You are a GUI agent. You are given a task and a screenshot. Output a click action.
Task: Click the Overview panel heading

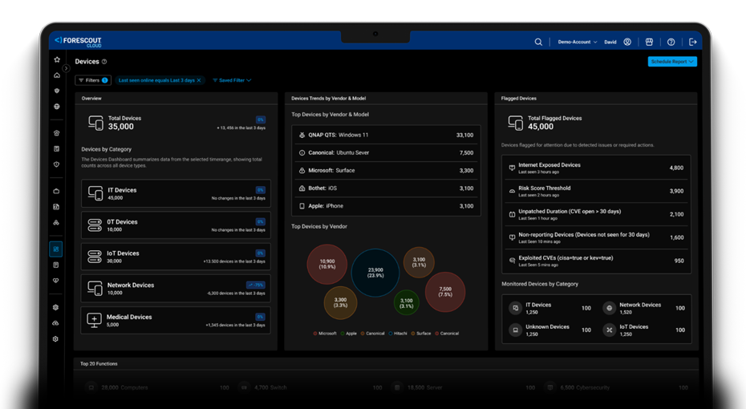click(x=91, y=99)
